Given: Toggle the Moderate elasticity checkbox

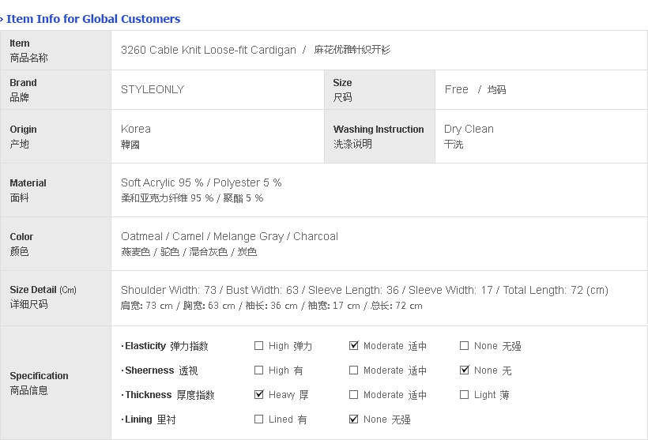Looking at the screenshot, I should point(353,346).
